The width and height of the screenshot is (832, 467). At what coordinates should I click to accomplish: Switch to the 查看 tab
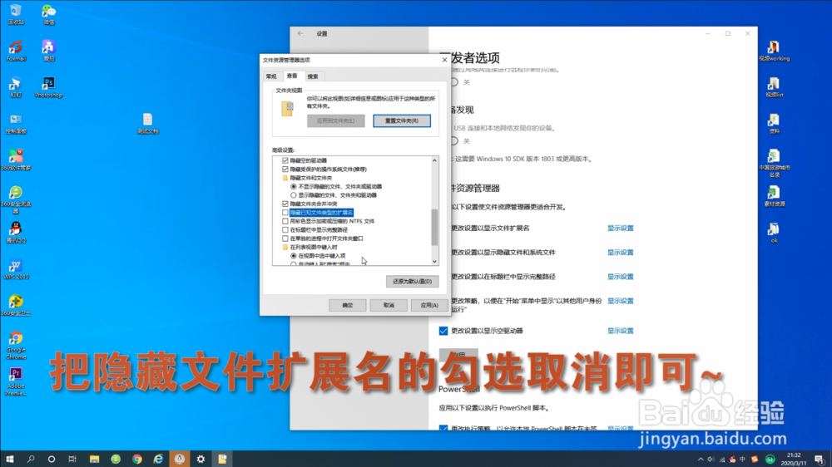tap(292, 76)
